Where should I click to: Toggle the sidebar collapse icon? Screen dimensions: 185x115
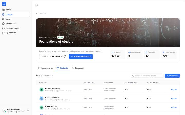click(36, 5)
